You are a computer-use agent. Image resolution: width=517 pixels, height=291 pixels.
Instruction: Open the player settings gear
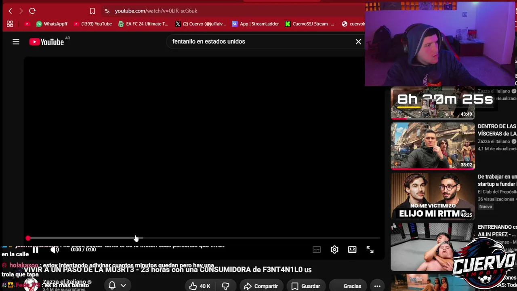click(334, 250)
